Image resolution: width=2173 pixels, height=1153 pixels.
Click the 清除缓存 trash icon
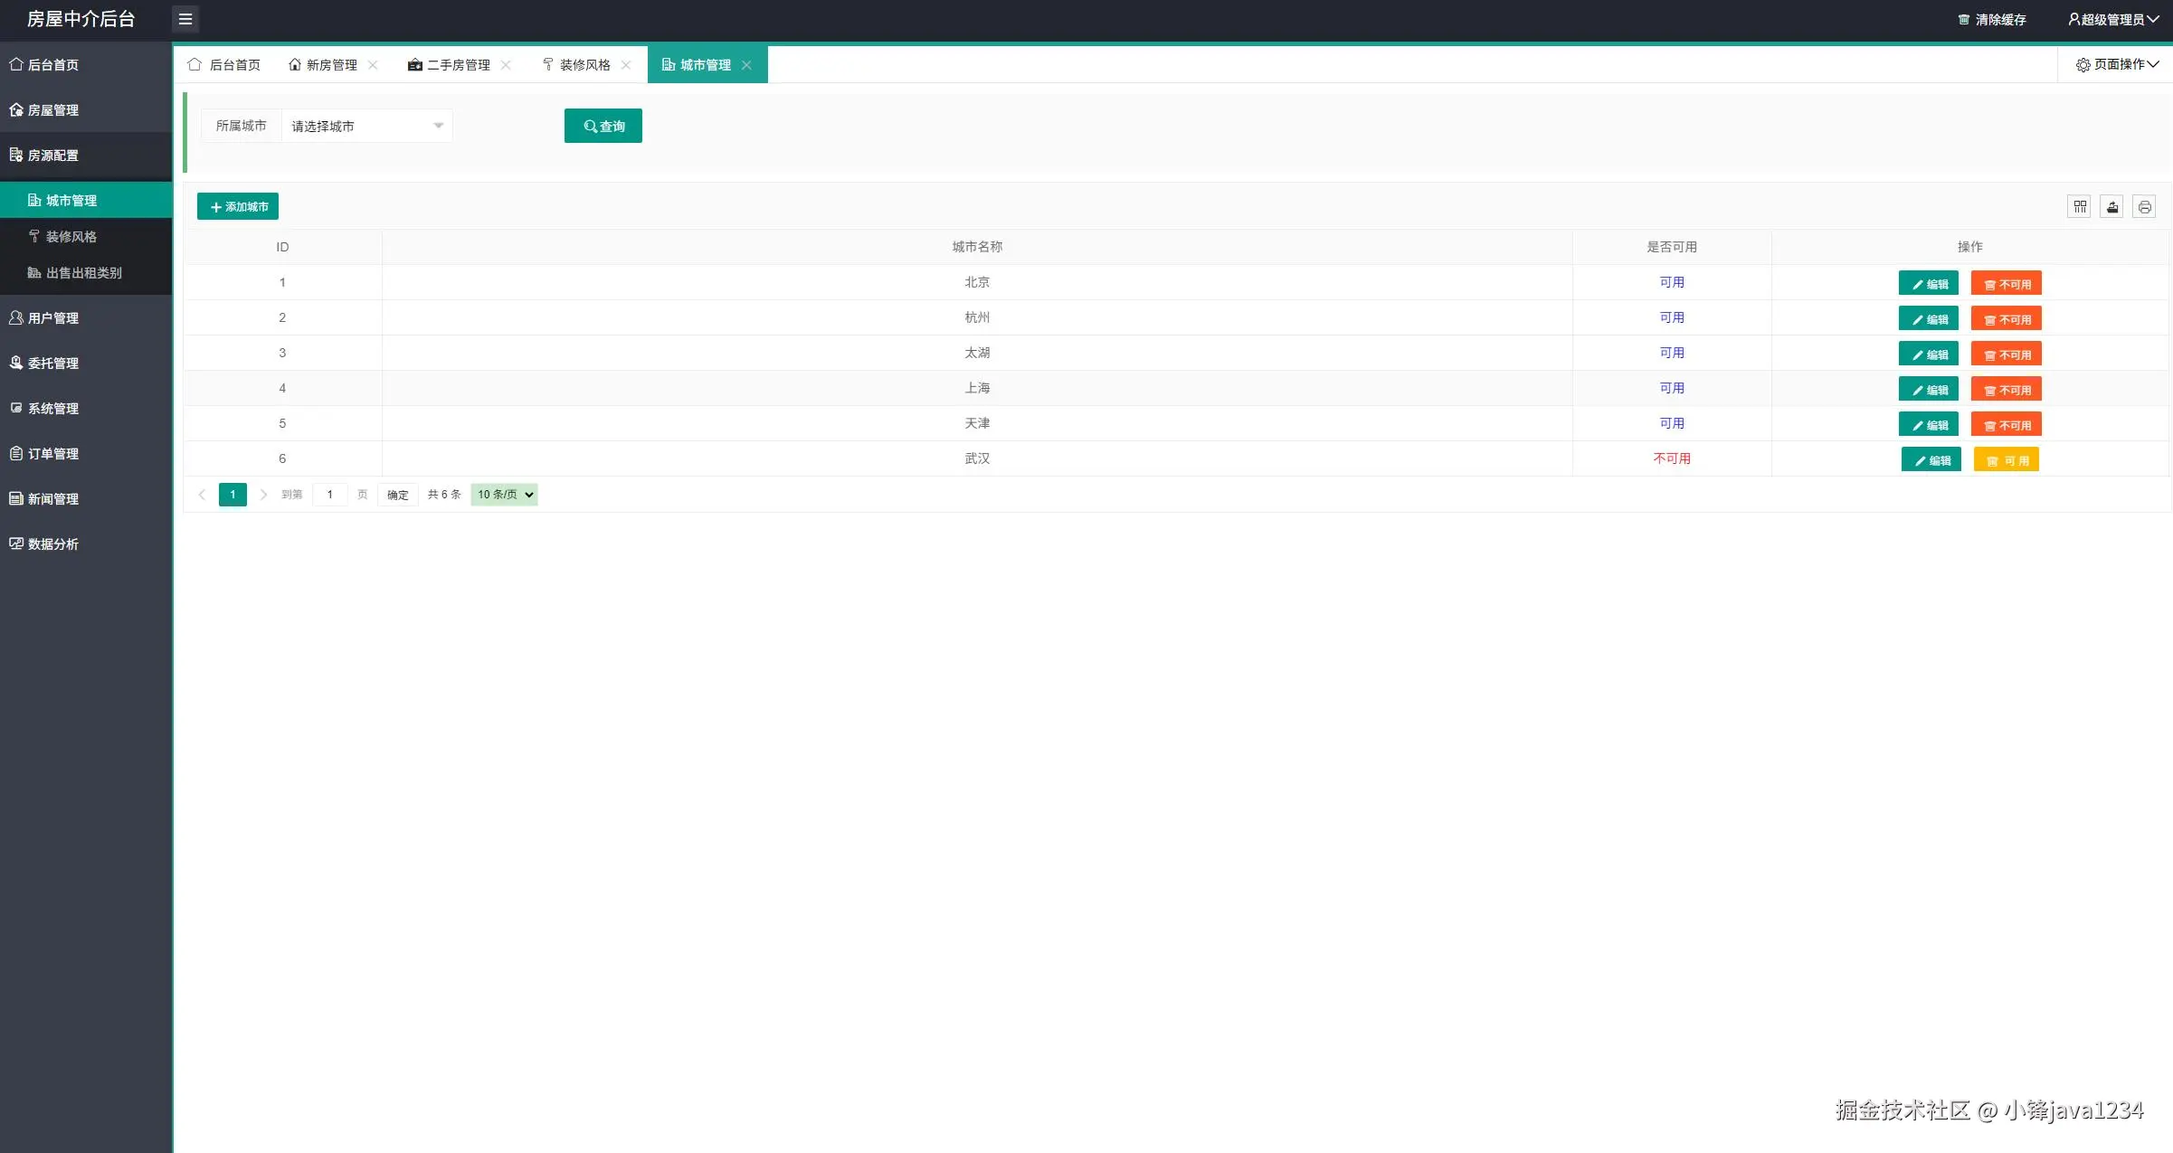(x=1964, y=19)
